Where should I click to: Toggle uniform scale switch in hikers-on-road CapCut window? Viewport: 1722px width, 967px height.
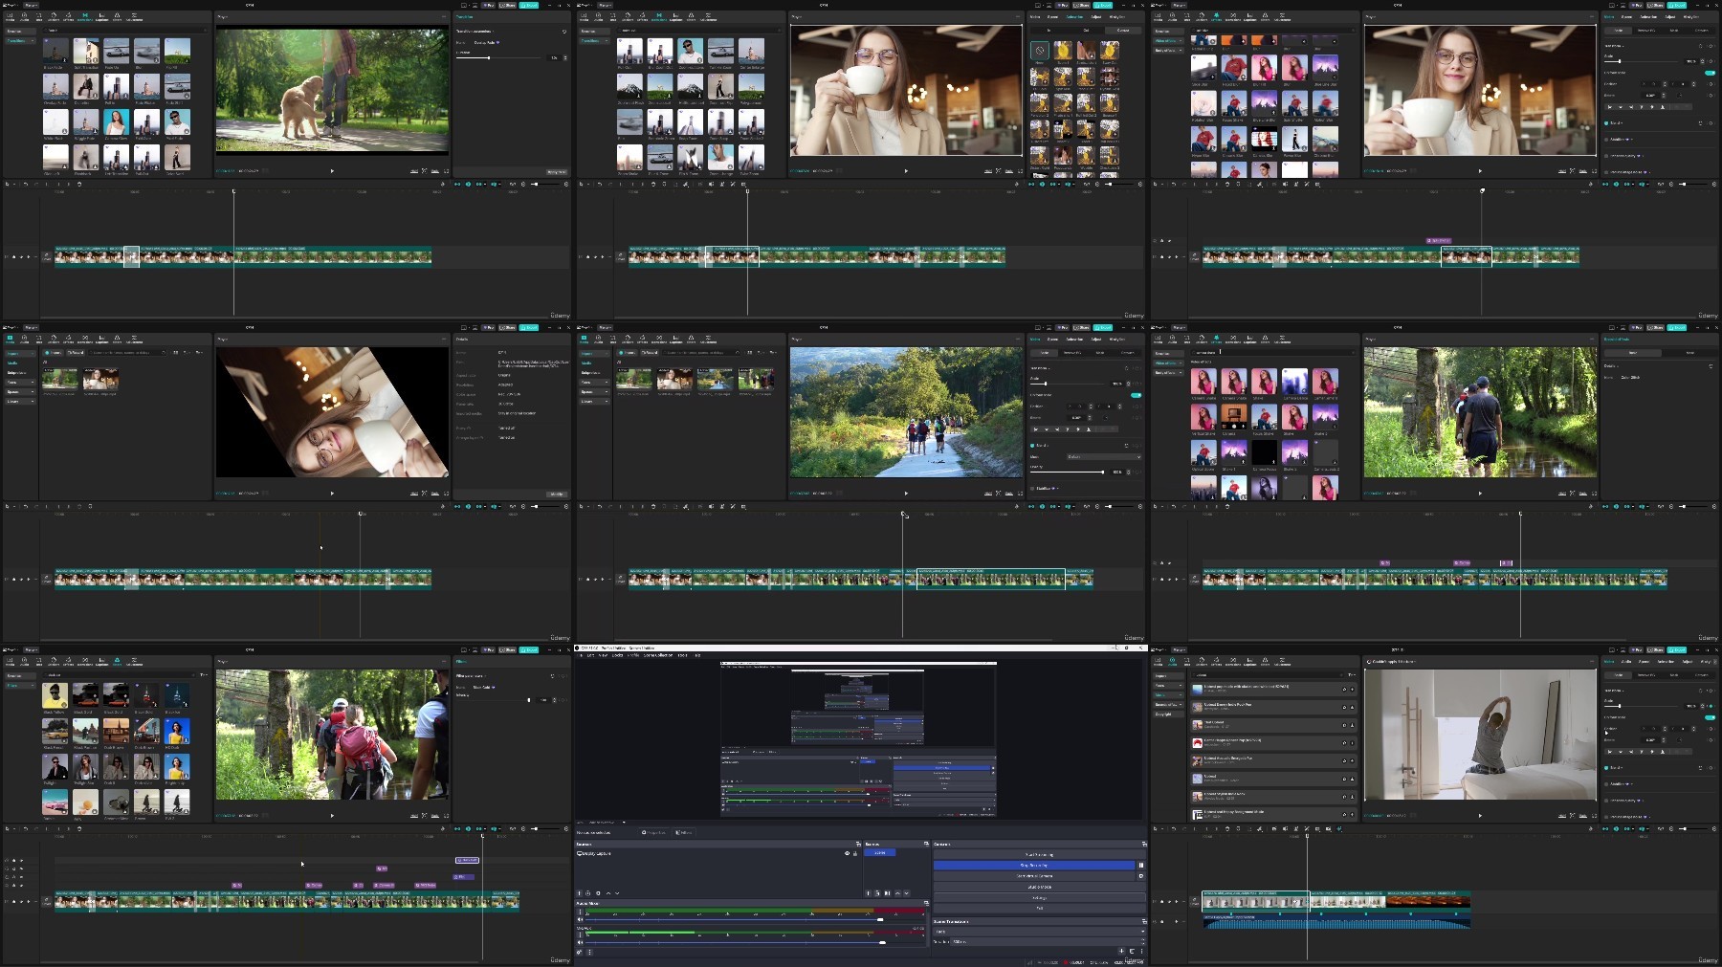[x=1136, y=395]
